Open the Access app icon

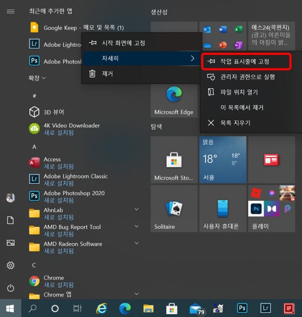tap(34, 163)
